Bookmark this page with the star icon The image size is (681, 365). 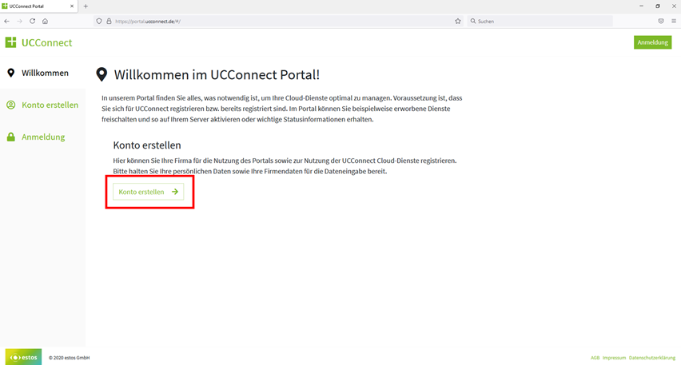click(458, 21)
